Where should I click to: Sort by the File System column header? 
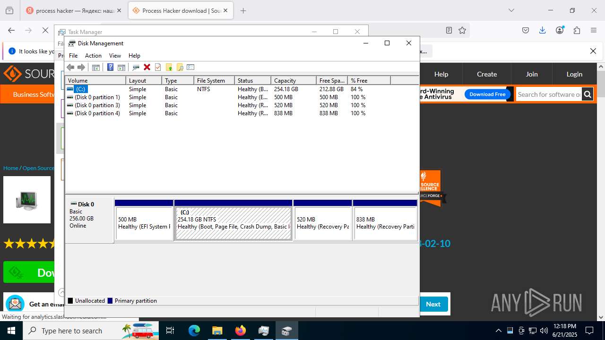click(214, 80)
